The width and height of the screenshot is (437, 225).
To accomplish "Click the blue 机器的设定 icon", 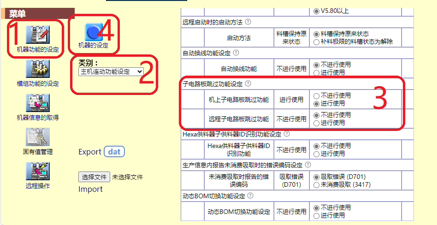I will pyautogui.click(x=93, y=32).
